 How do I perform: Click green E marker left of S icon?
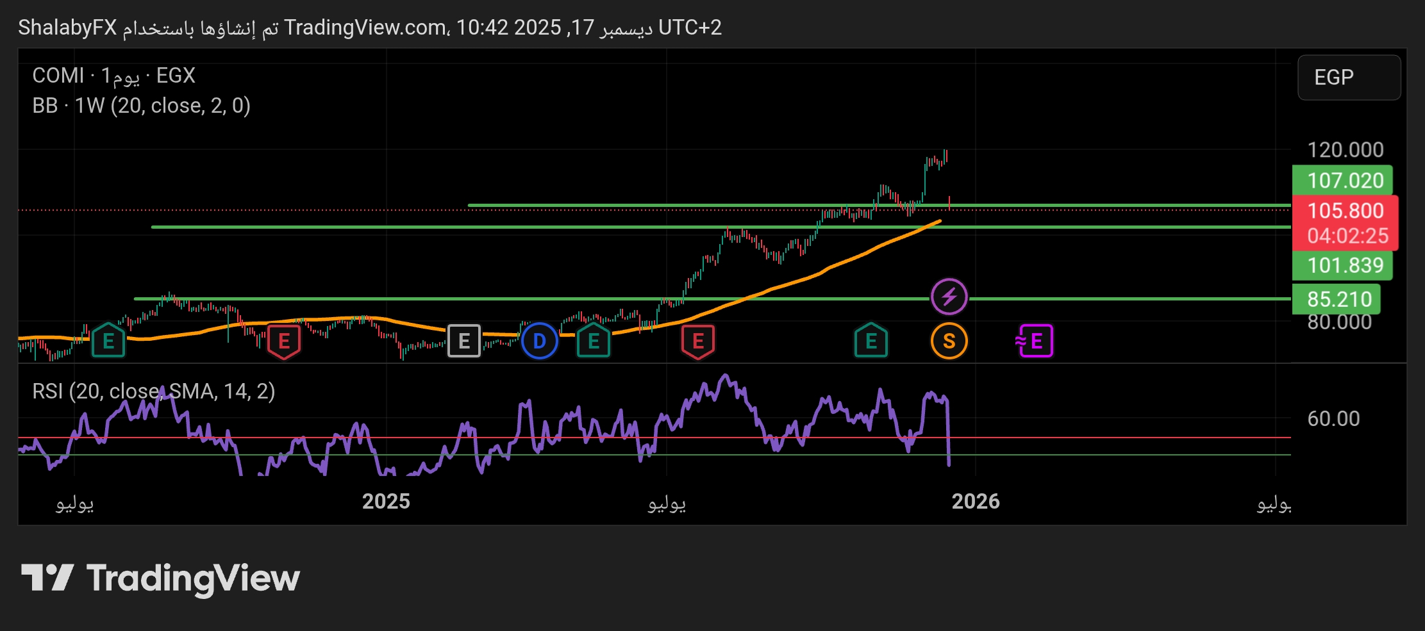871,341
